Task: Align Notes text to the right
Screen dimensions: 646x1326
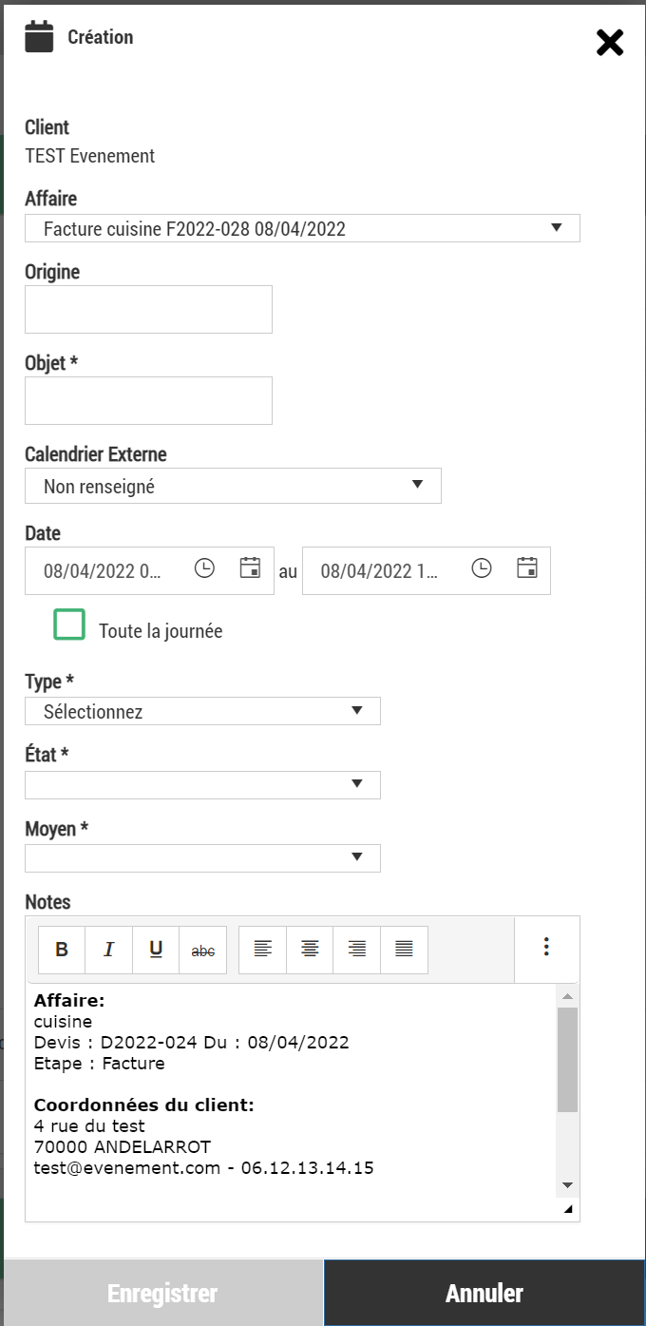Action: (357, 950)
